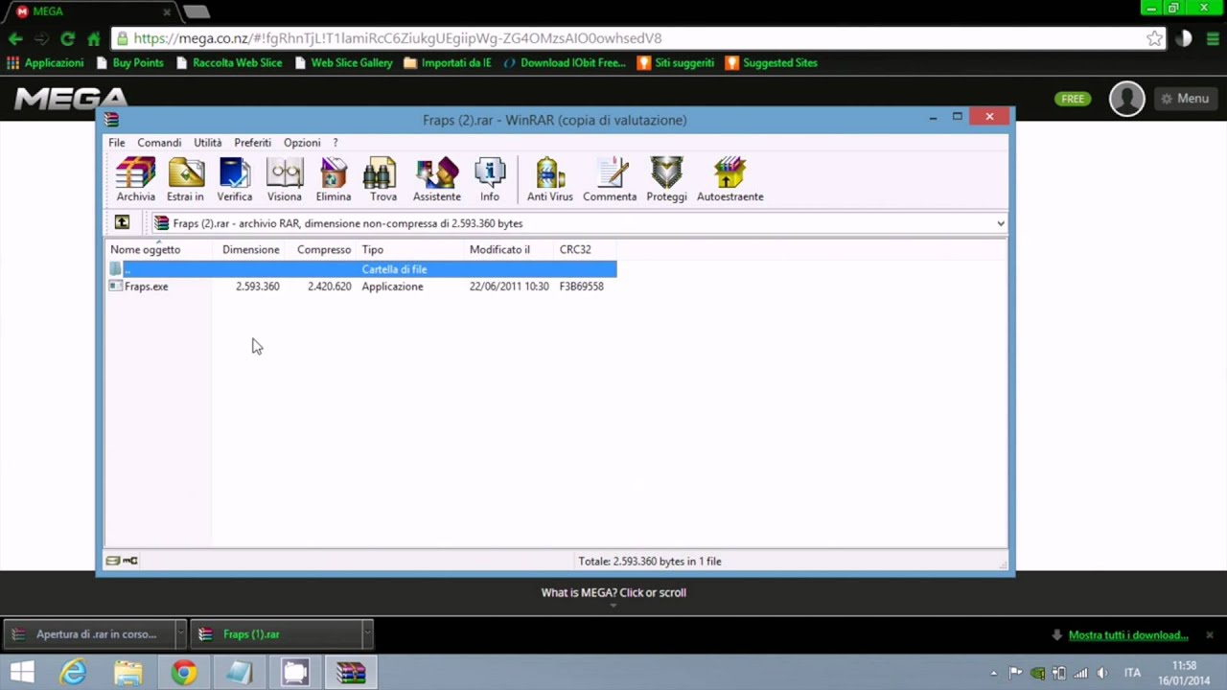Open the Importati da IE bookmarks folder
This screenshot has height=690, width=1227.
[448, 62]
